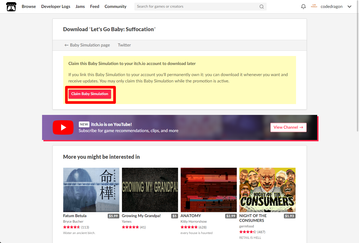Click 'More you might be interested in' heading
Screen dimensions: 359x243
[x=102, y=157]
